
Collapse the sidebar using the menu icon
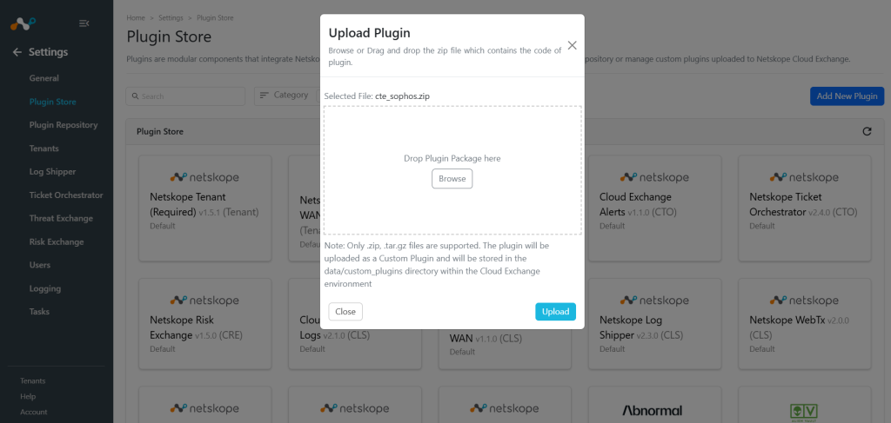coord(84,23)
